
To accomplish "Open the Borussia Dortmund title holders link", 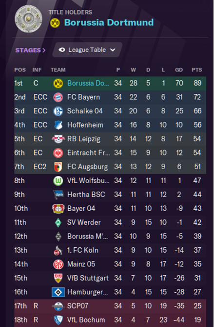I will [109, 22].
